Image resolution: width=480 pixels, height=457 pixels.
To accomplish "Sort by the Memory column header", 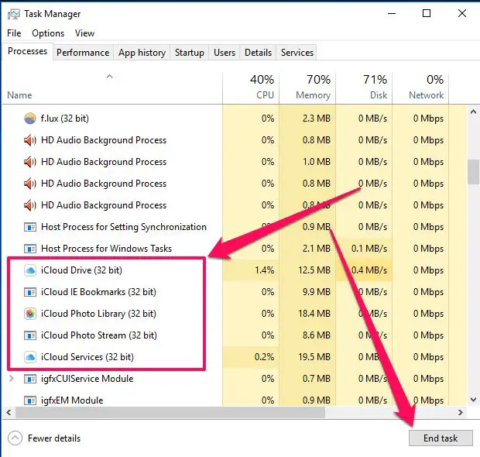I will tap(307, 88).
